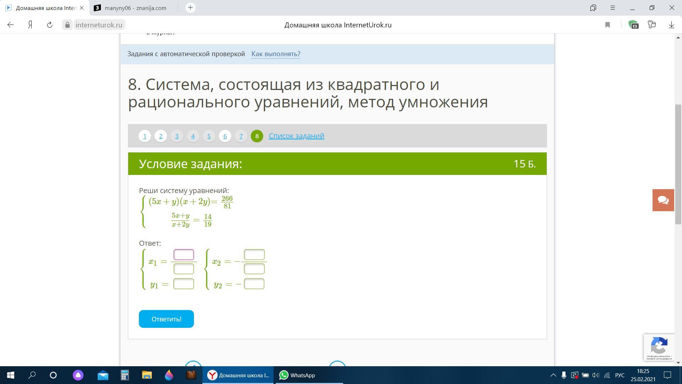Screen dimensions: 682x384
Task: Reload the page with refresh icon
Action: point(50,25)
